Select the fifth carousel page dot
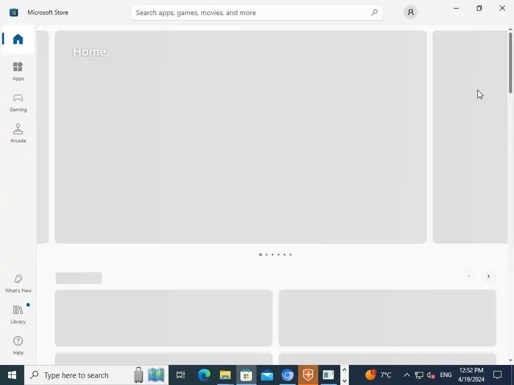This screenshot has width=514, height=385. point(285,254)
